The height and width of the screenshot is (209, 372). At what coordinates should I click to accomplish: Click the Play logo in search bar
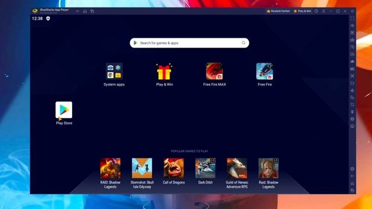point(135,43)
